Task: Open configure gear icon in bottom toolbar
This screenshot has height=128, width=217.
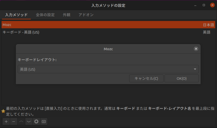Action: click(x=36, y=121)
